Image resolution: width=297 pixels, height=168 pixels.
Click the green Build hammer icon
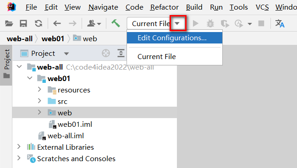tap(115, 23)
